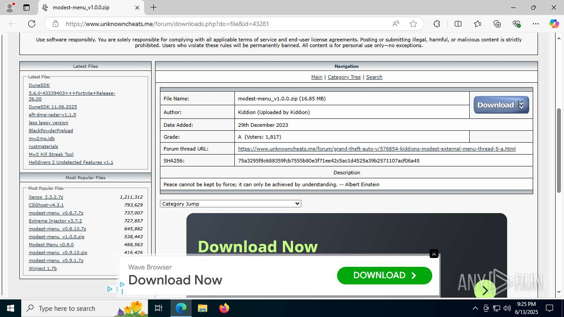Open a new browser tab
Image resolution: width=564 pixels, height=317 pixels.
[153, 7]
